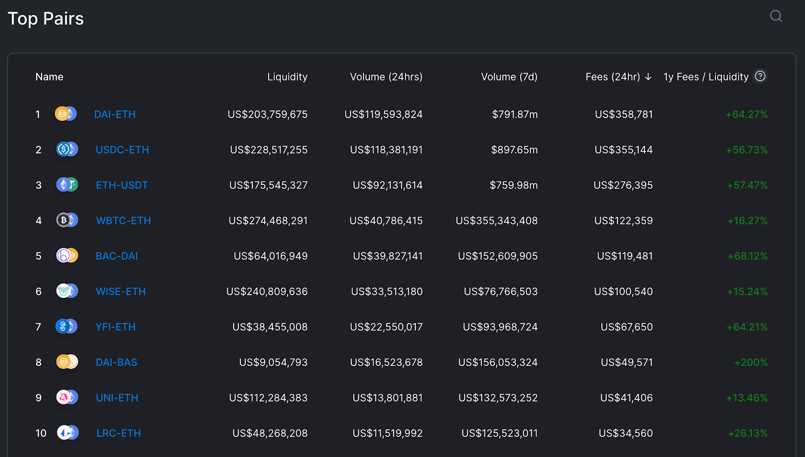Click the Top Pairs heading

point(46,19)
